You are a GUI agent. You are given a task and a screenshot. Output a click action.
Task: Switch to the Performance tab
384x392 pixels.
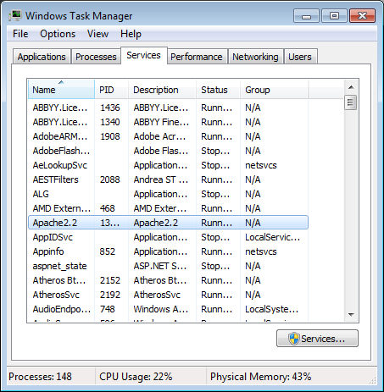(197, 57)
